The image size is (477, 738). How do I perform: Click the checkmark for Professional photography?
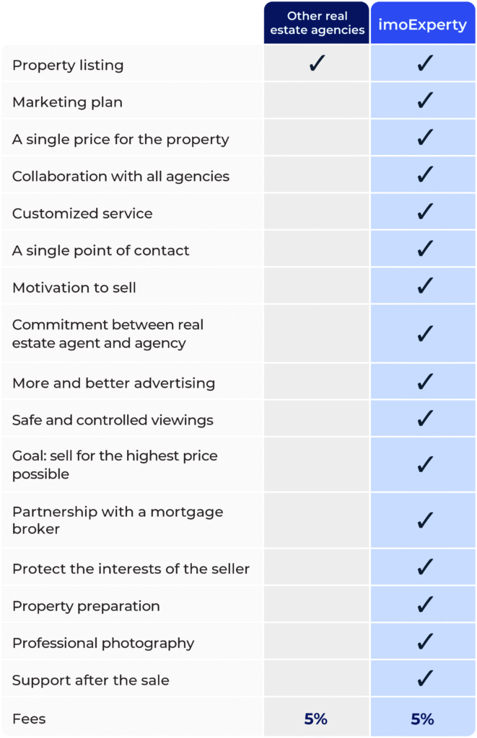pyautogui.click(x=424, y=641)
